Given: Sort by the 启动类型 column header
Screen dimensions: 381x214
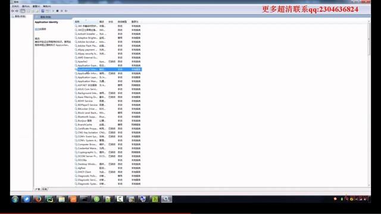Looking at the screenshot, I should (x=124, y=21).
